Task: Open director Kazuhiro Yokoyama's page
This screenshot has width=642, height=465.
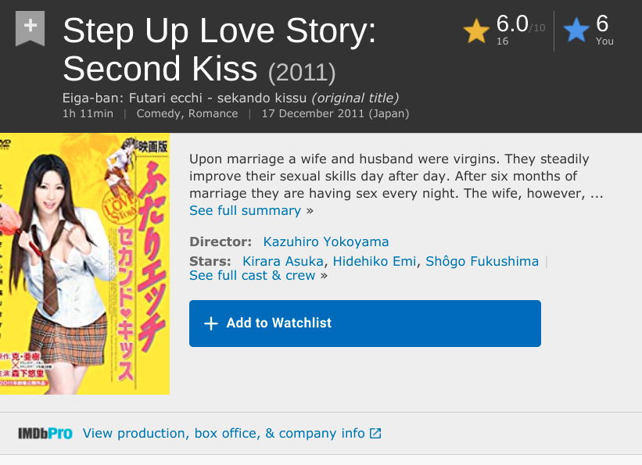Action: (x=325, y=241)
